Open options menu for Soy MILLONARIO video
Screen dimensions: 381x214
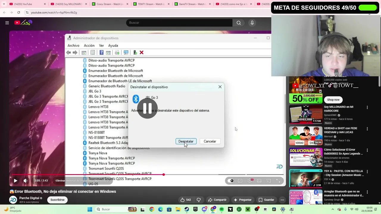click(x=367, y=107)
